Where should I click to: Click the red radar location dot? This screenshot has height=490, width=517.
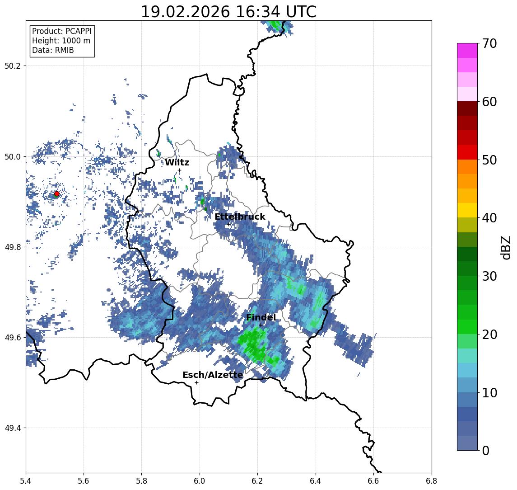(x=57, y=194)
